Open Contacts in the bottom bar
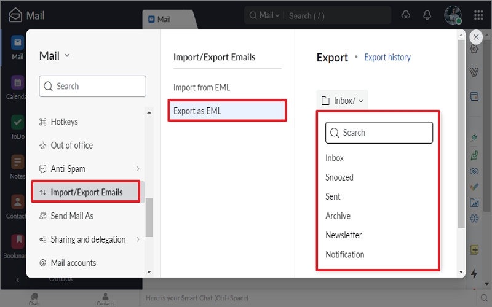This screenshot has width=492, height=307. [x=105, y=299]
